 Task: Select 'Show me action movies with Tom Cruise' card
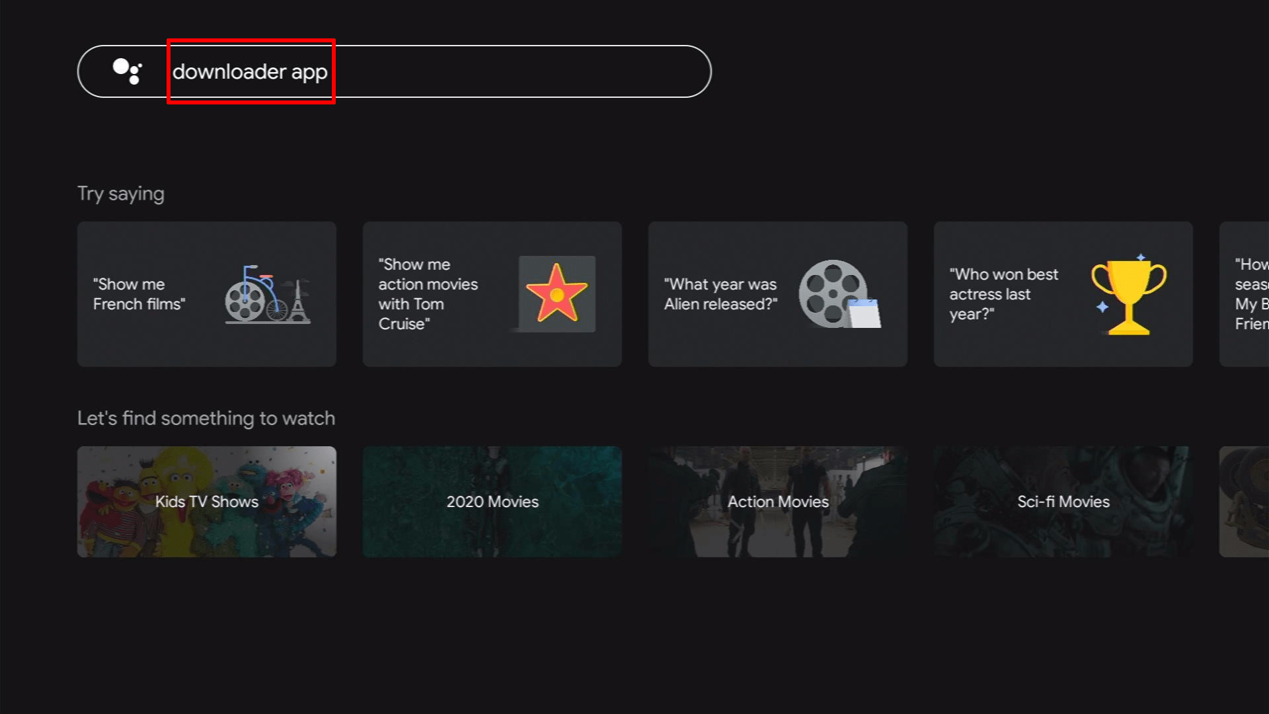tap(492, 294)
